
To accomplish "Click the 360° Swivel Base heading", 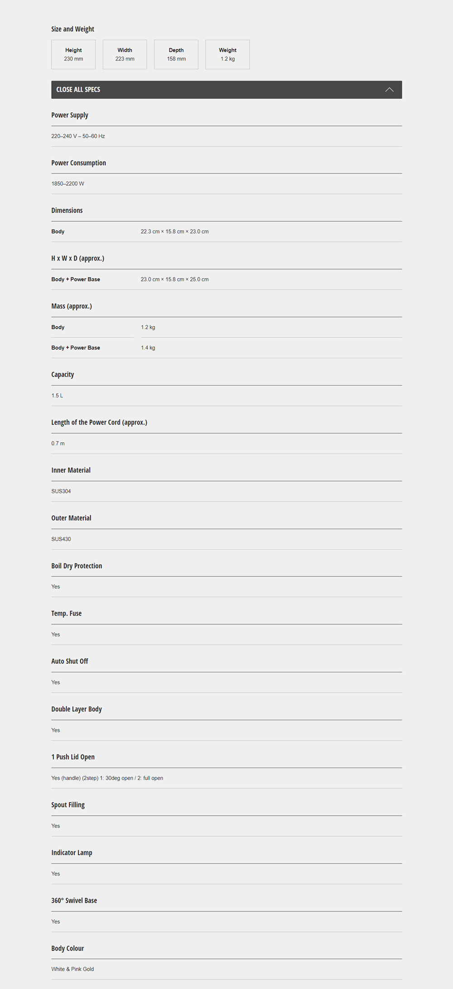I will coord(74,901).
